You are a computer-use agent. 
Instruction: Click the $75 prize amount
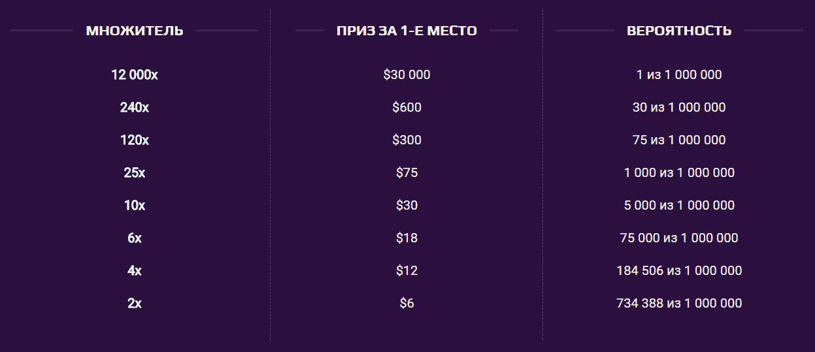click(x=407, y=173)
